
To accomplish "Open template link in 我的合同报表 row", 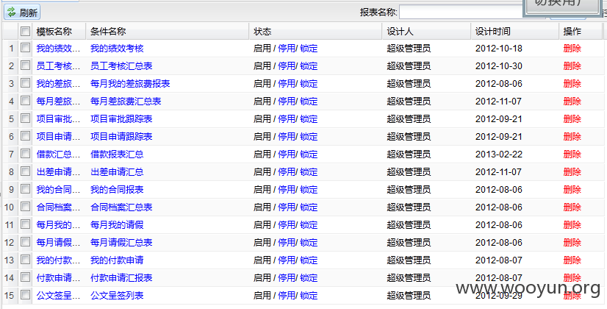I will pos(59,190).
